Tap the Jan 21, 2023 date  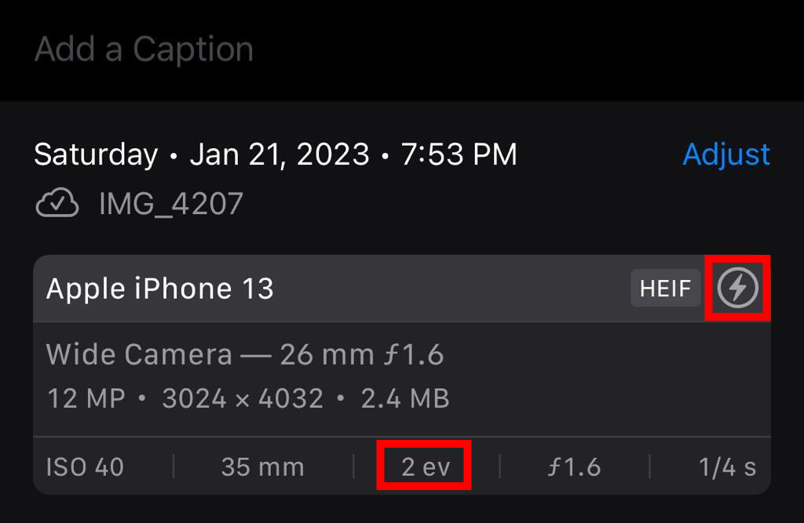click(x=280, y=154)
